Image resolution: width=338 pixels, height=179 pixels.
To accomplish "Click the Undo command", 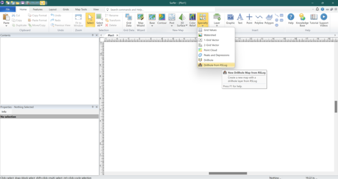I will coord(56,15).
